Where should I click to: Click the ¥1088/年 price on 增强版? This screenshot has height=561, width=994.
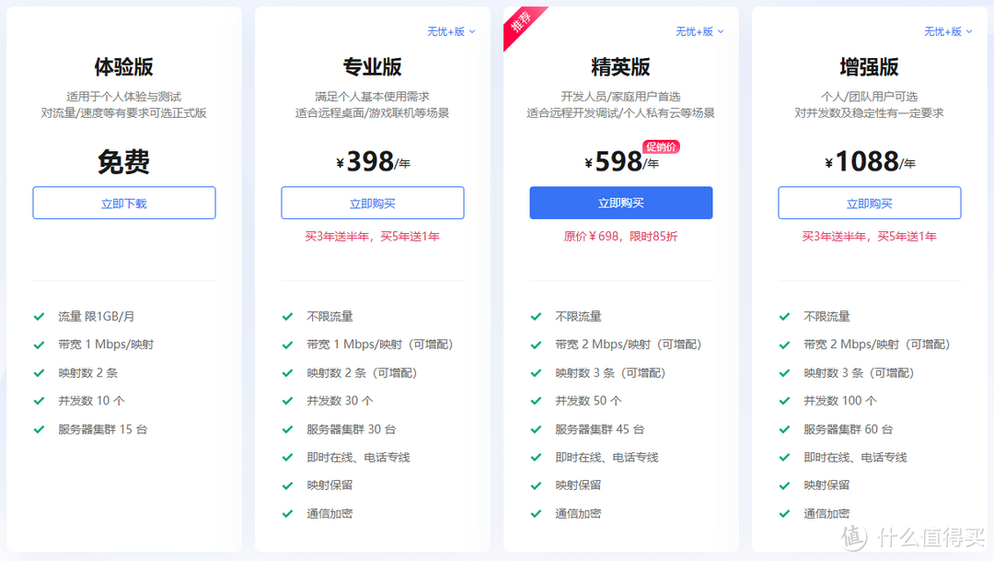pyautogui.click(x=870, y=162)
